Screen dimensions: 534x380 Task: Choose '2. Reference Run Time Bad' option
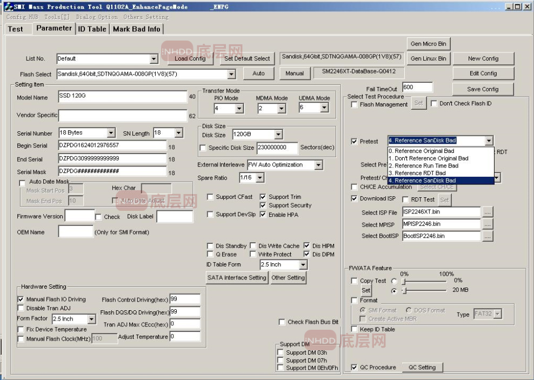[x=440, y=166]
